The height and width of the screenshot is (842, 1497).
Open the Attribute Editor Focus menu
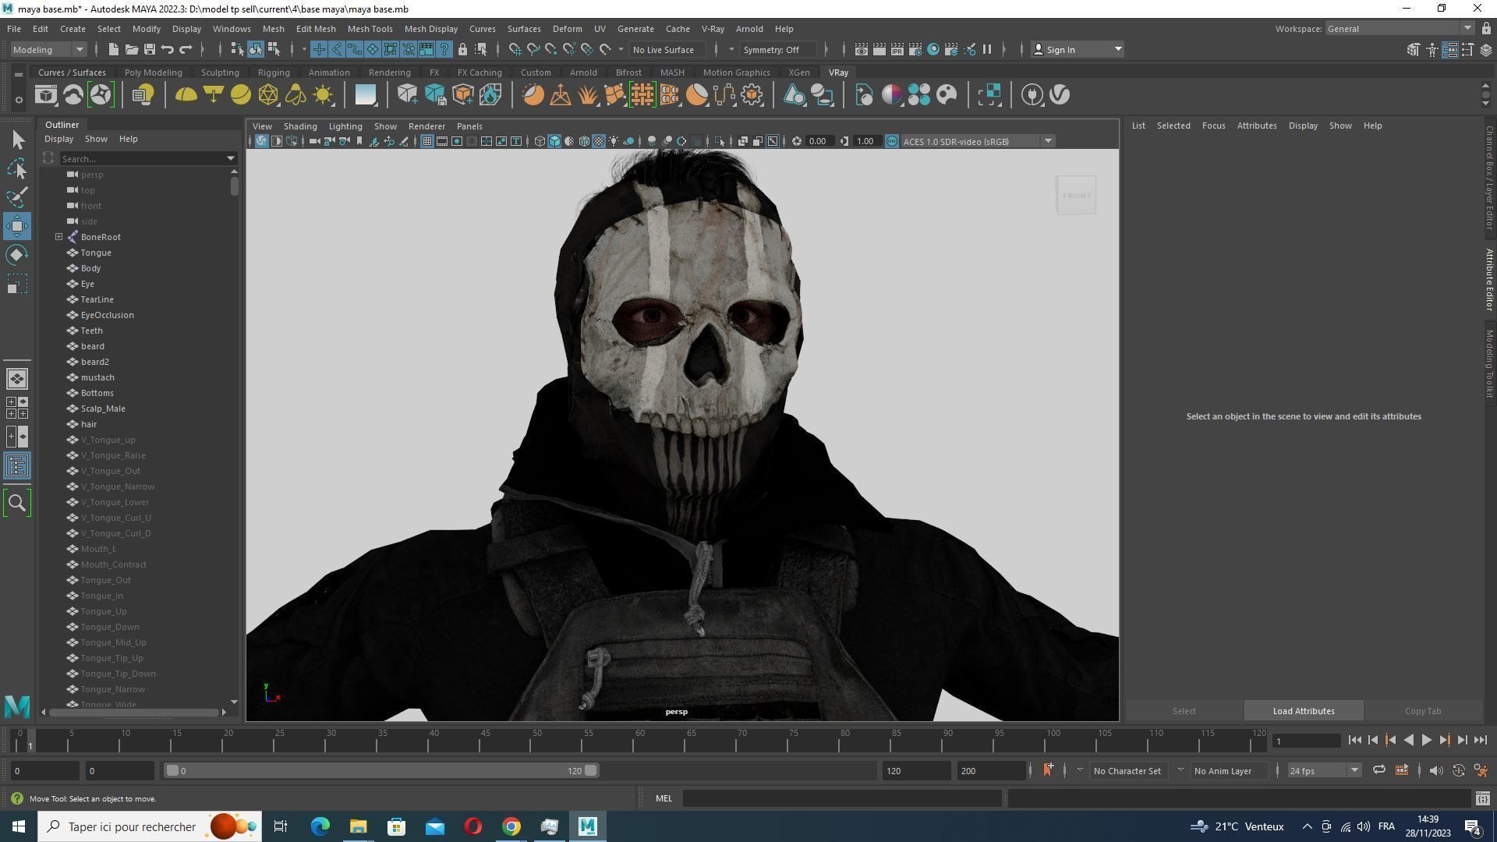pos(1213,126)
